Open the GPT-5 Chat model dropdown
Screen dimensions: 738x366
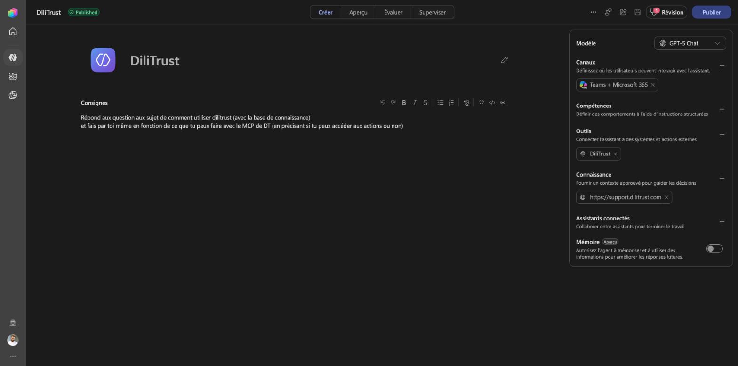(x=690, y=43)
